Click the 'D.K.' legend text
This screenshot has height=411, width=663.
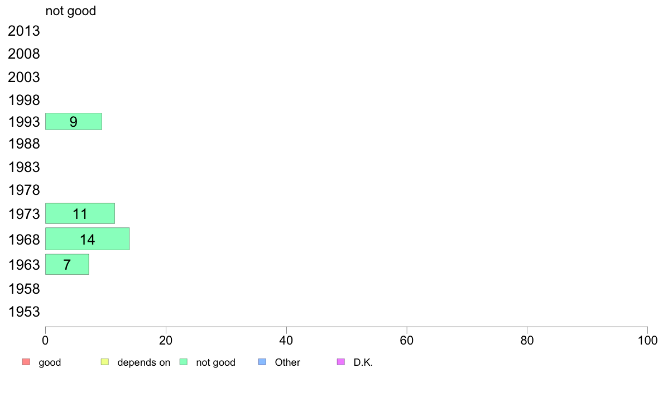point(363,362)
